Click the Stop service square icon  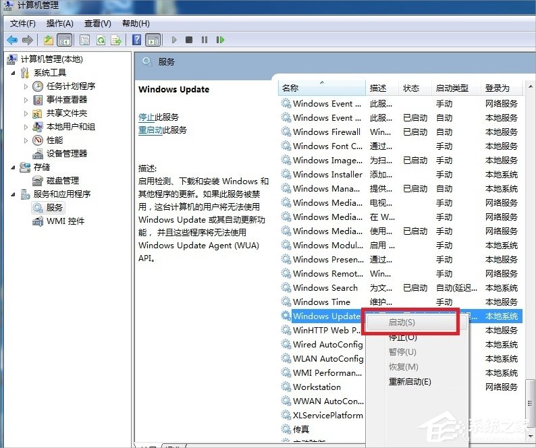(189, 40)
